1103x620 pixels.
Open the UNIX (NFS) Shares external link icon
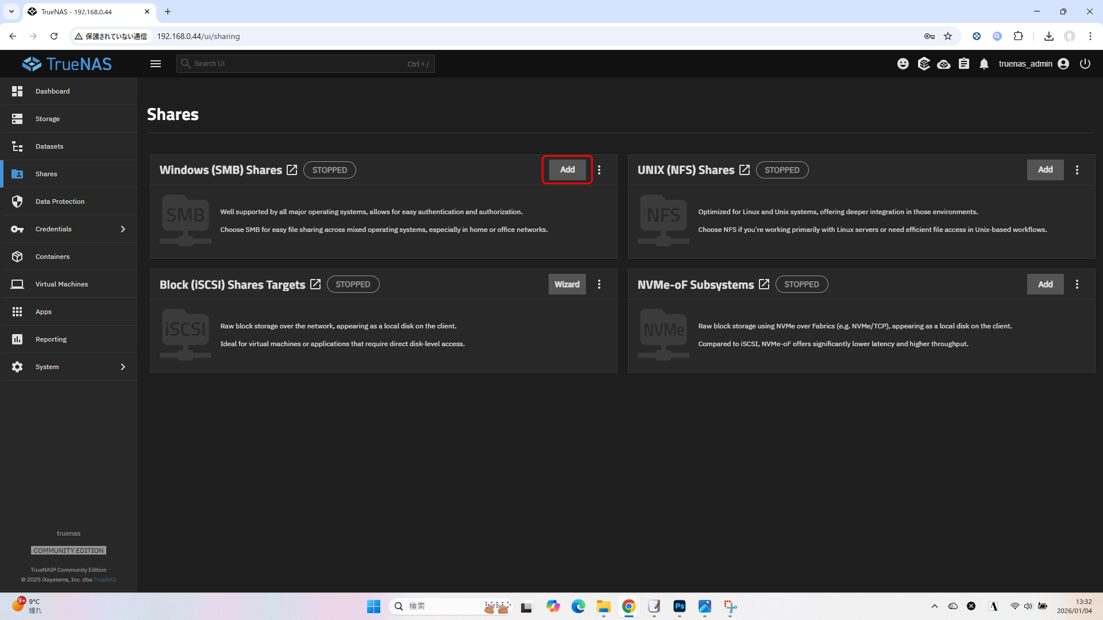click(745, 170)
